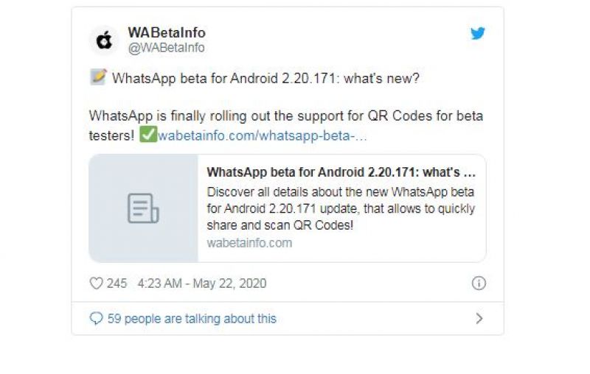Click the 4:23 AM - May 22, 2020 timestamp
Viewport: 590px width, 374px height.
(x=201, y=283)
